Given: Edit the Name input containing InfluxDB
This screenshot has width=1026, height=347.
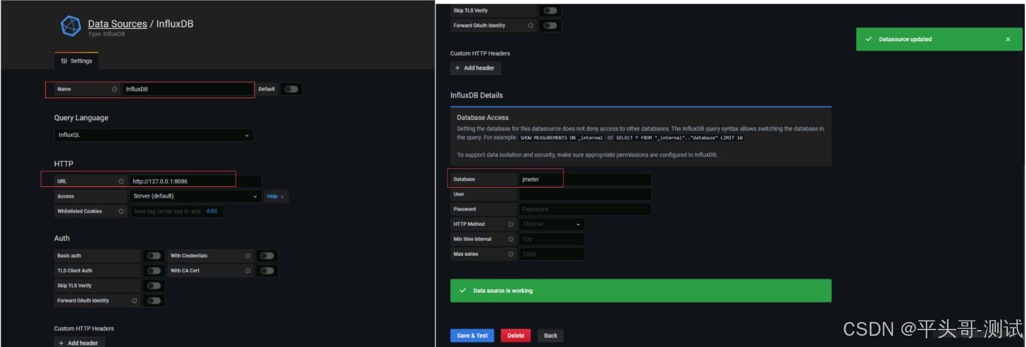Looking at the screenshot, I should [187, 89].
